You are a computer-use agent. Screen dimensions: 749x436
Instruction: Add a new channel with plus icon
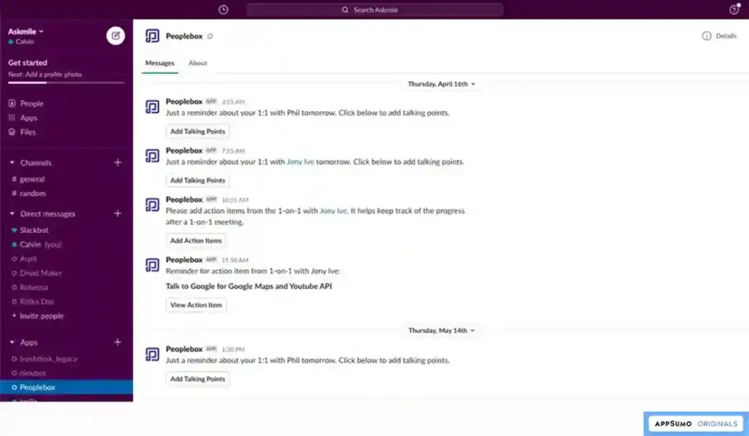click(118, 163)
